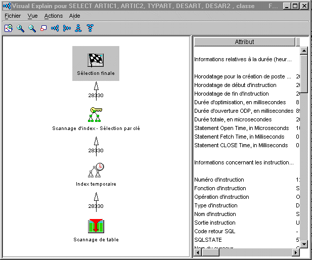Click the fit to window icon
This screenshot has height=260, width=312.
click(43, 28)
